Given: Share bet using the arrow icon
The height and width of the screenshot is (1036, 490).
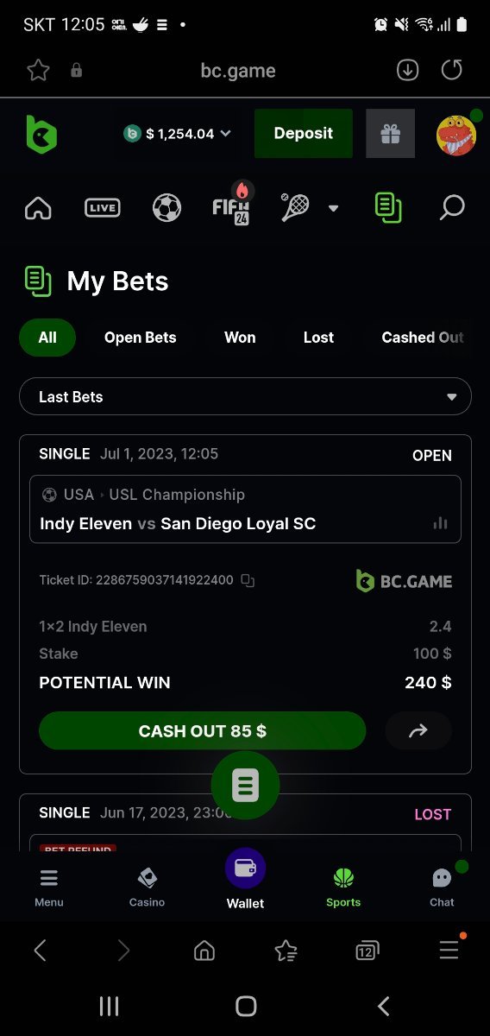Looking at the screenshot, I should 418,731.
